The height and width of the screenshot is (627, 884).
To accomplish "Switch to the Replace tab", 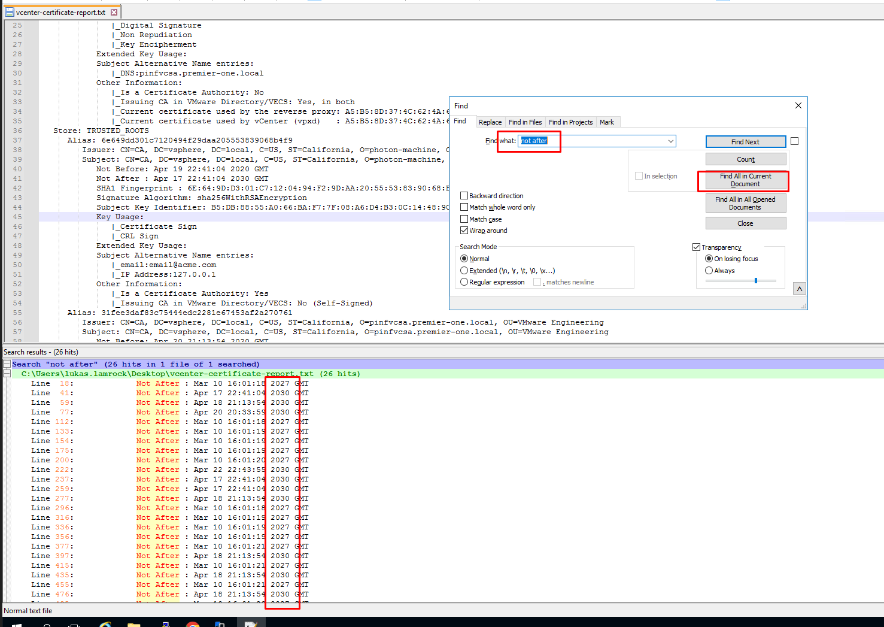I will point(490,122).
